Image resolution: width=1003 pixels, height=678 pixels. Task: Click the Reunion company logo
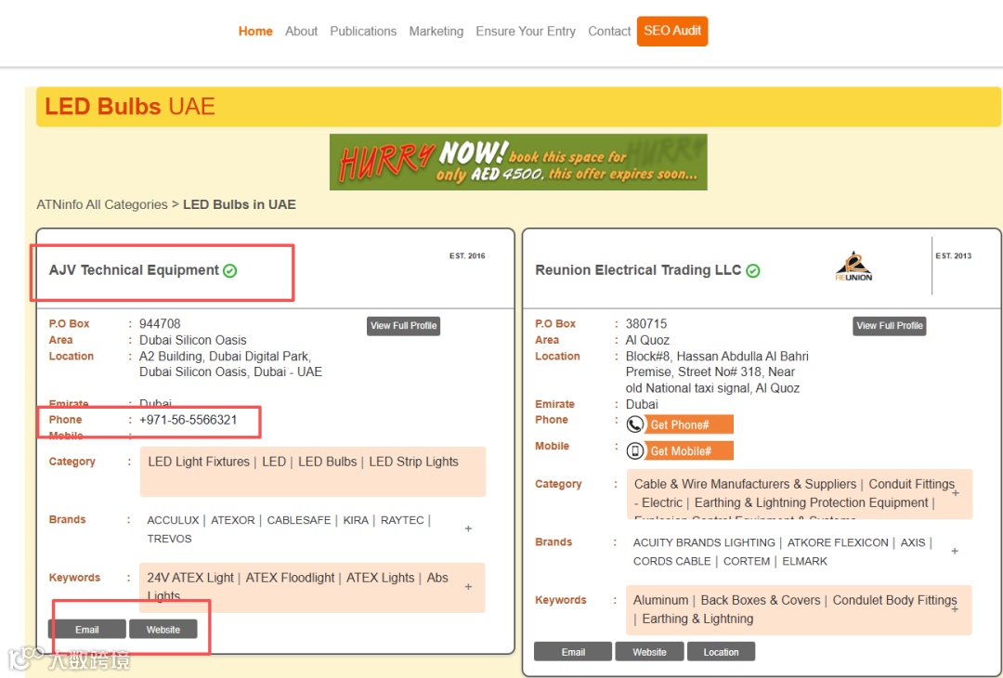(853, 266)
